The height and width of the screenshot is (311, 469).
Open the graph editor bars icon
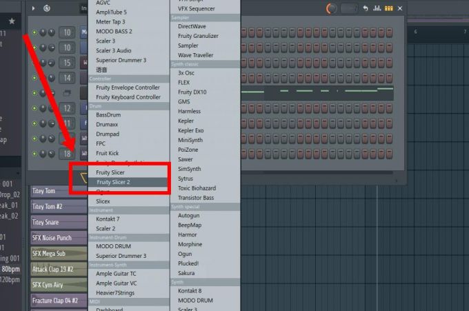click(x=377, y=8)
